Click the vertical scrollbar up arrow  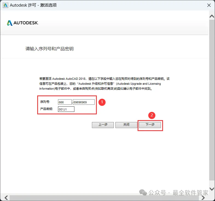coord(212,16)
